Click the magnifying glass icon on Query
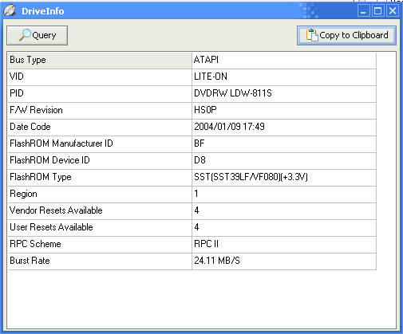This screenshot has height=334, width=403. [x=25, y=35]
